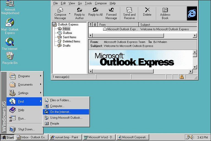Choose Shut Down... in the Start menu
211x141 pixels.
click(25, 129)
